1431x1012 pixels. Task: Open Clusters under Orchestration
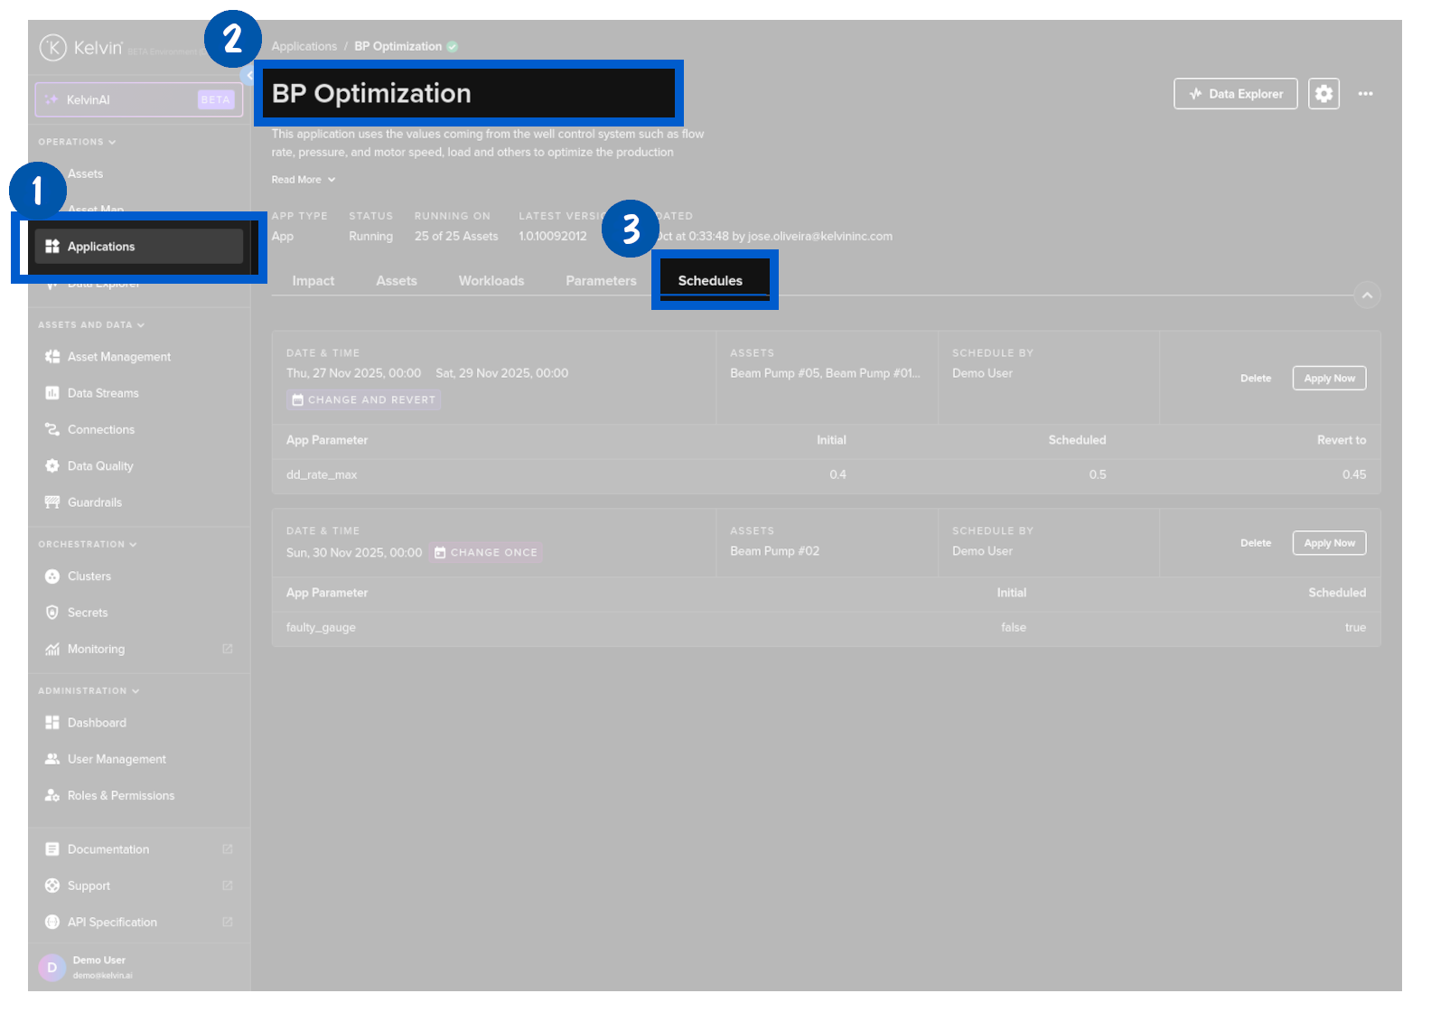[x=89, y=576]
